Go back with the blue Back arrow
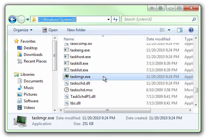Screen dimensions: 206x137 (x=12, y=20)
